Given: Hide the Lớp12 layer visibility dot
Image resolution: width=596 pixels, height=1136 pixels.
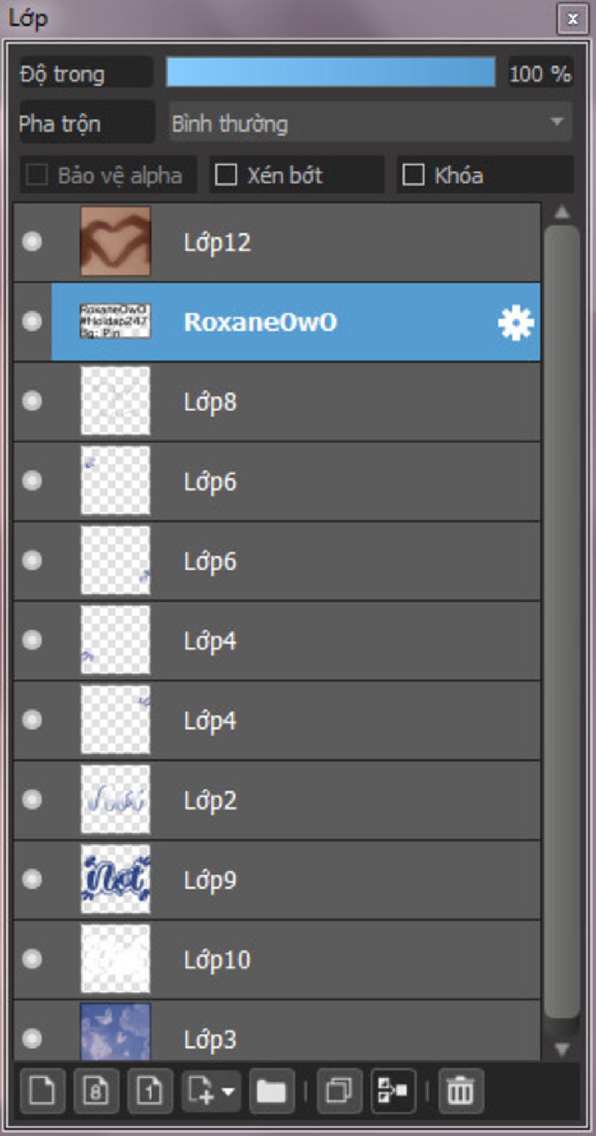Looking at the screenshot, I should 32,242.
